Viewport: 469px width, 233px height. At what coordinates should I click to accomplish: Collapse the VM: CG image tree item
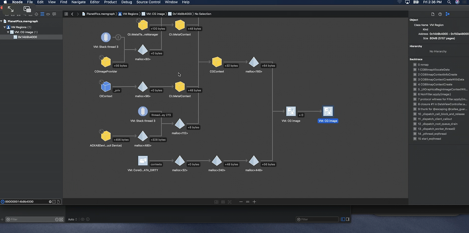click(8, 32)
